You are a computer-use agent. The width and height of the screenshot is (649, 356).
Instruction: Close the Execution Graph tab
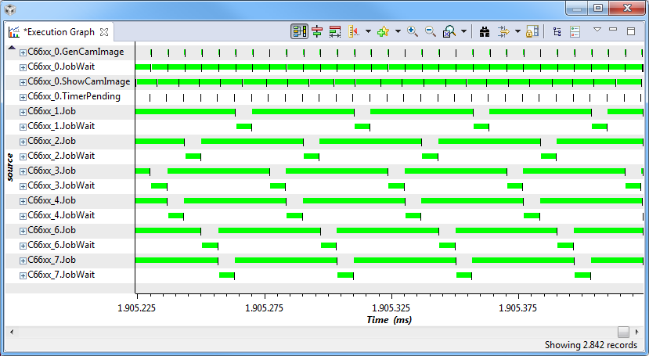pyautogui.click(x=104, y=32)
